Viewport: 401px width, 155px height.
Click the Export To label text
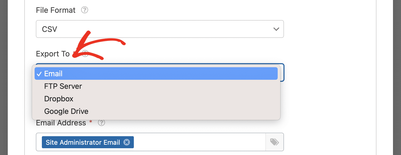(53, 54)
